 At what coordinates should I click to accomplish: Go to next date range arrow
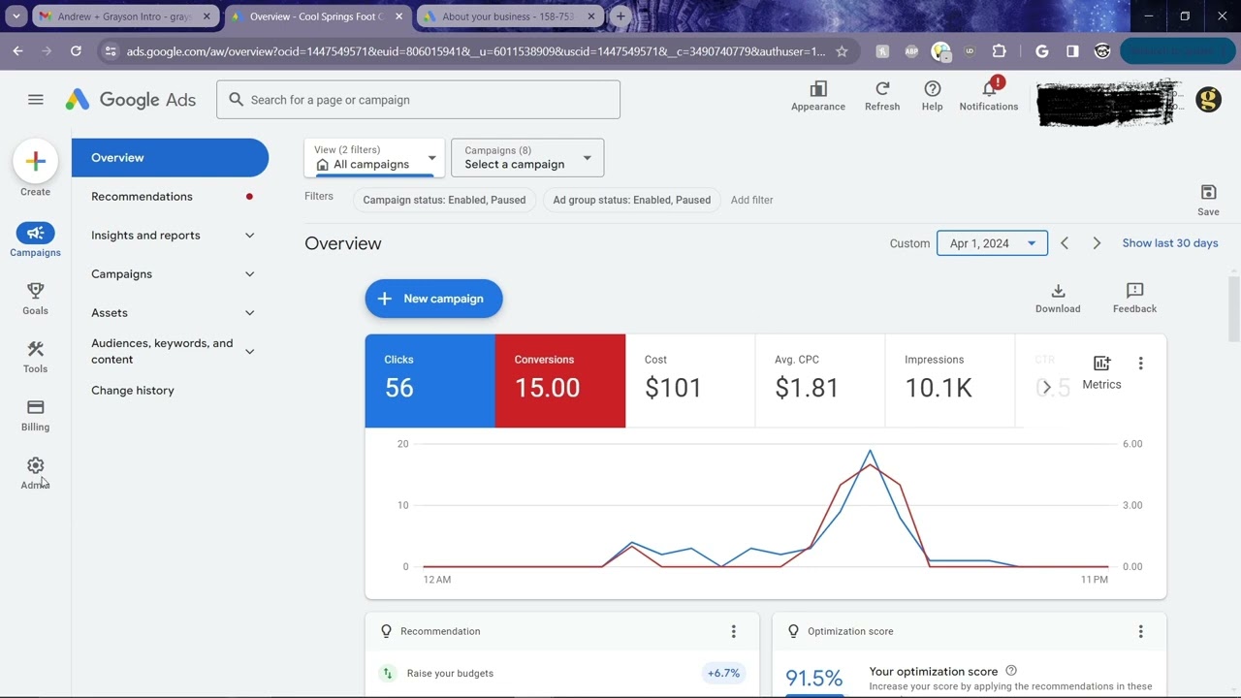(x=1097, y=243)
